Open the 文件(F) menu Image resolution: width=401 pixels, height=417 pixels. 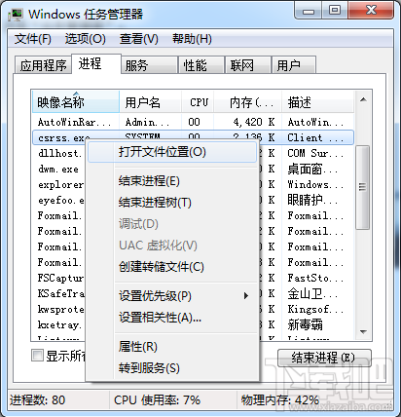tap(33, 39)
